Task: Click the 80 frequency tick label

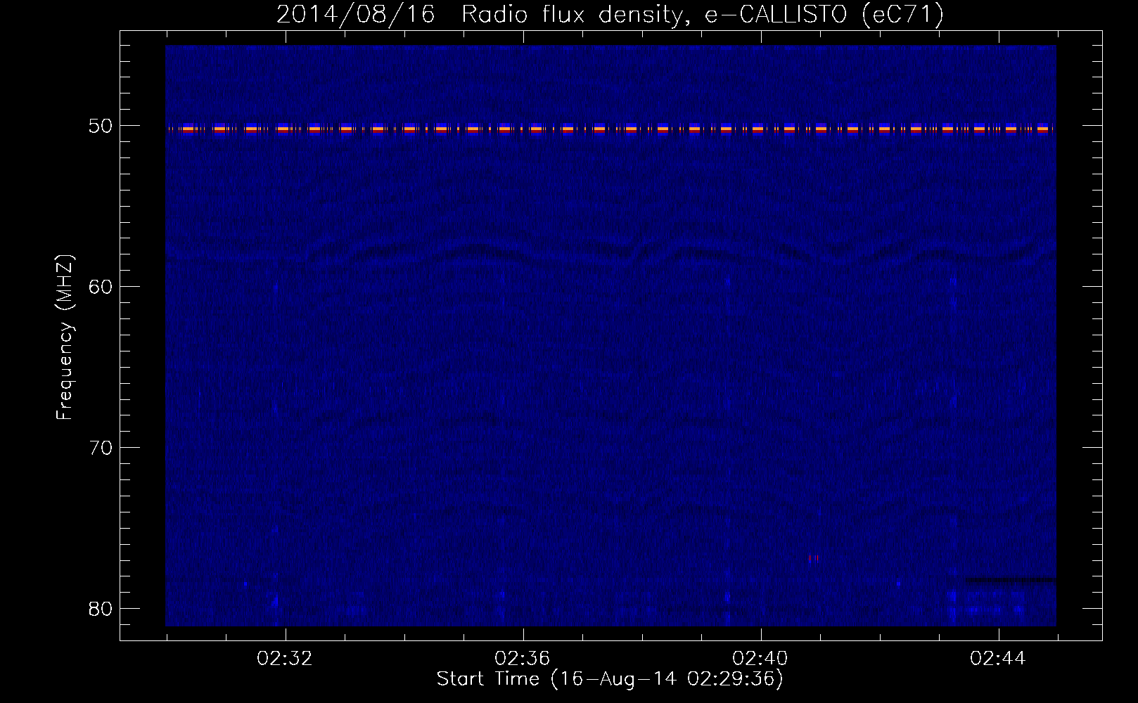Action: click(x=101, y=609)
